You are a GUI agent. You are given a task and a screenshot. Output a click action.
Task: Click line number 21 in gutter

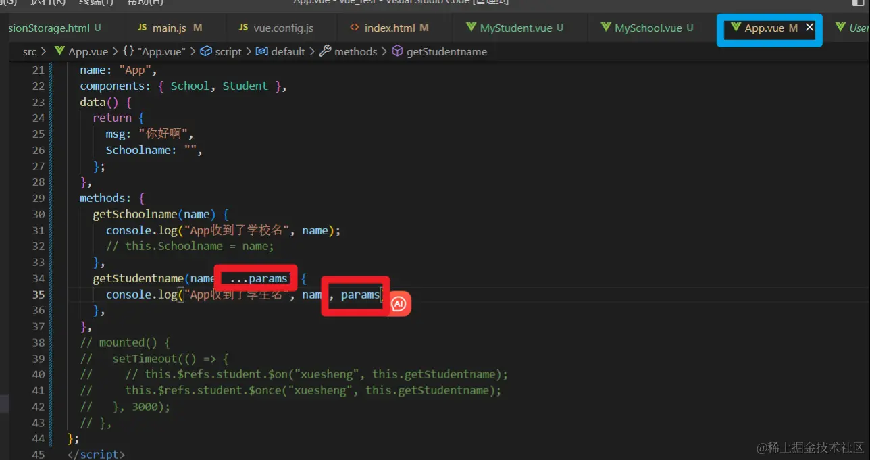pos(38,70)
